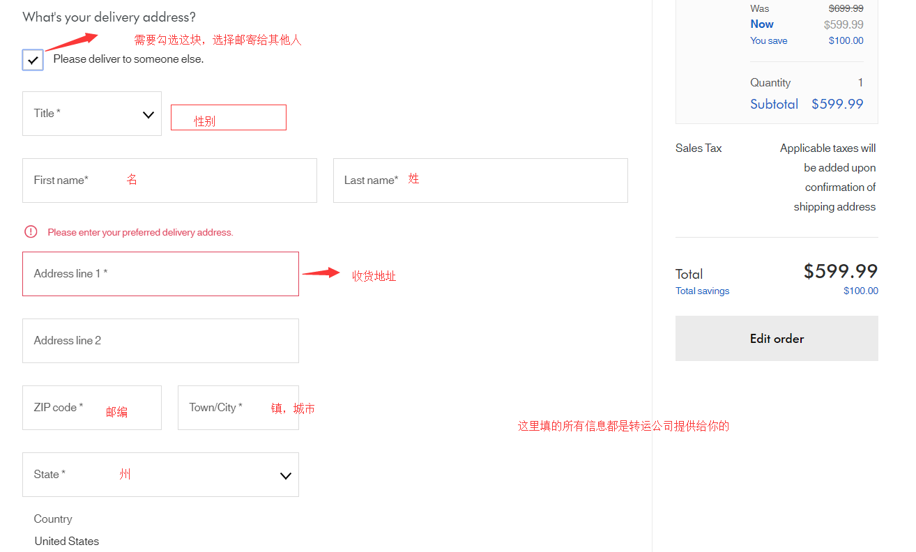Click the United States country value
The height and width of the screenshot is (552, 916).
coord(67,541)
